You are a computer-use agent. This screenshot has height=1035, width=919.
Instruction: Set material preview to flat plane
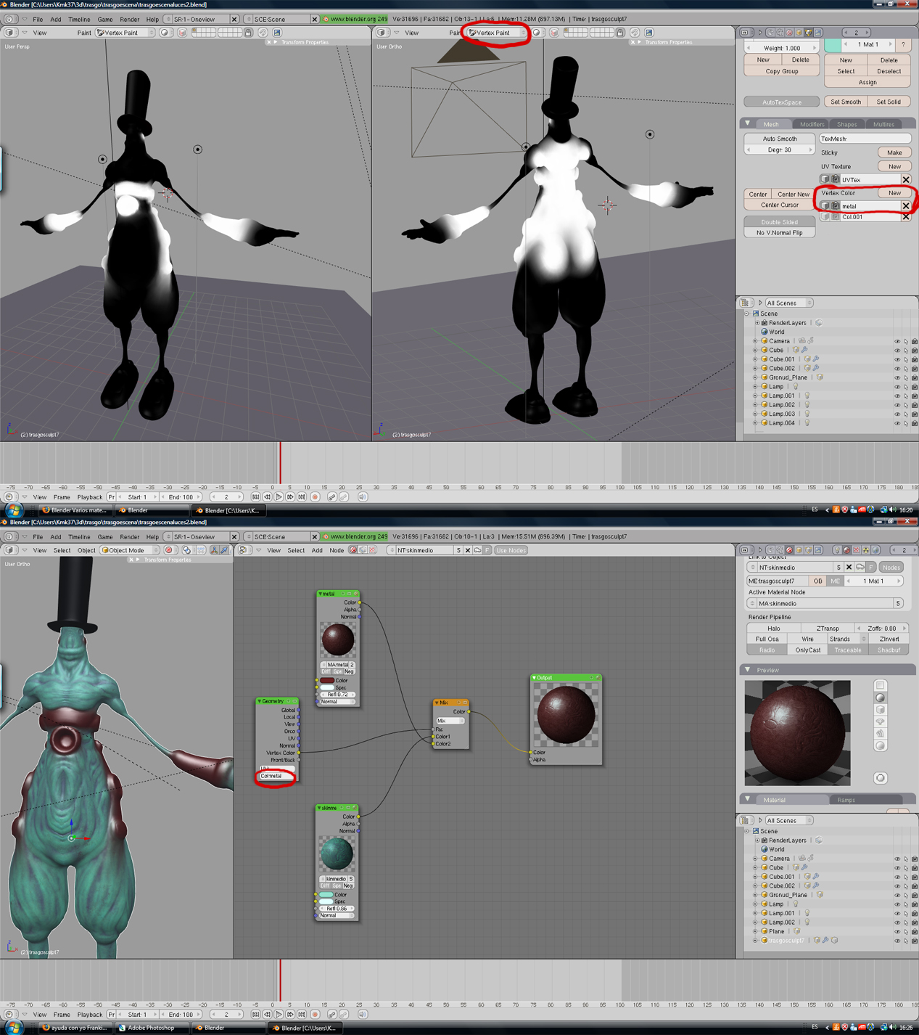881,685
